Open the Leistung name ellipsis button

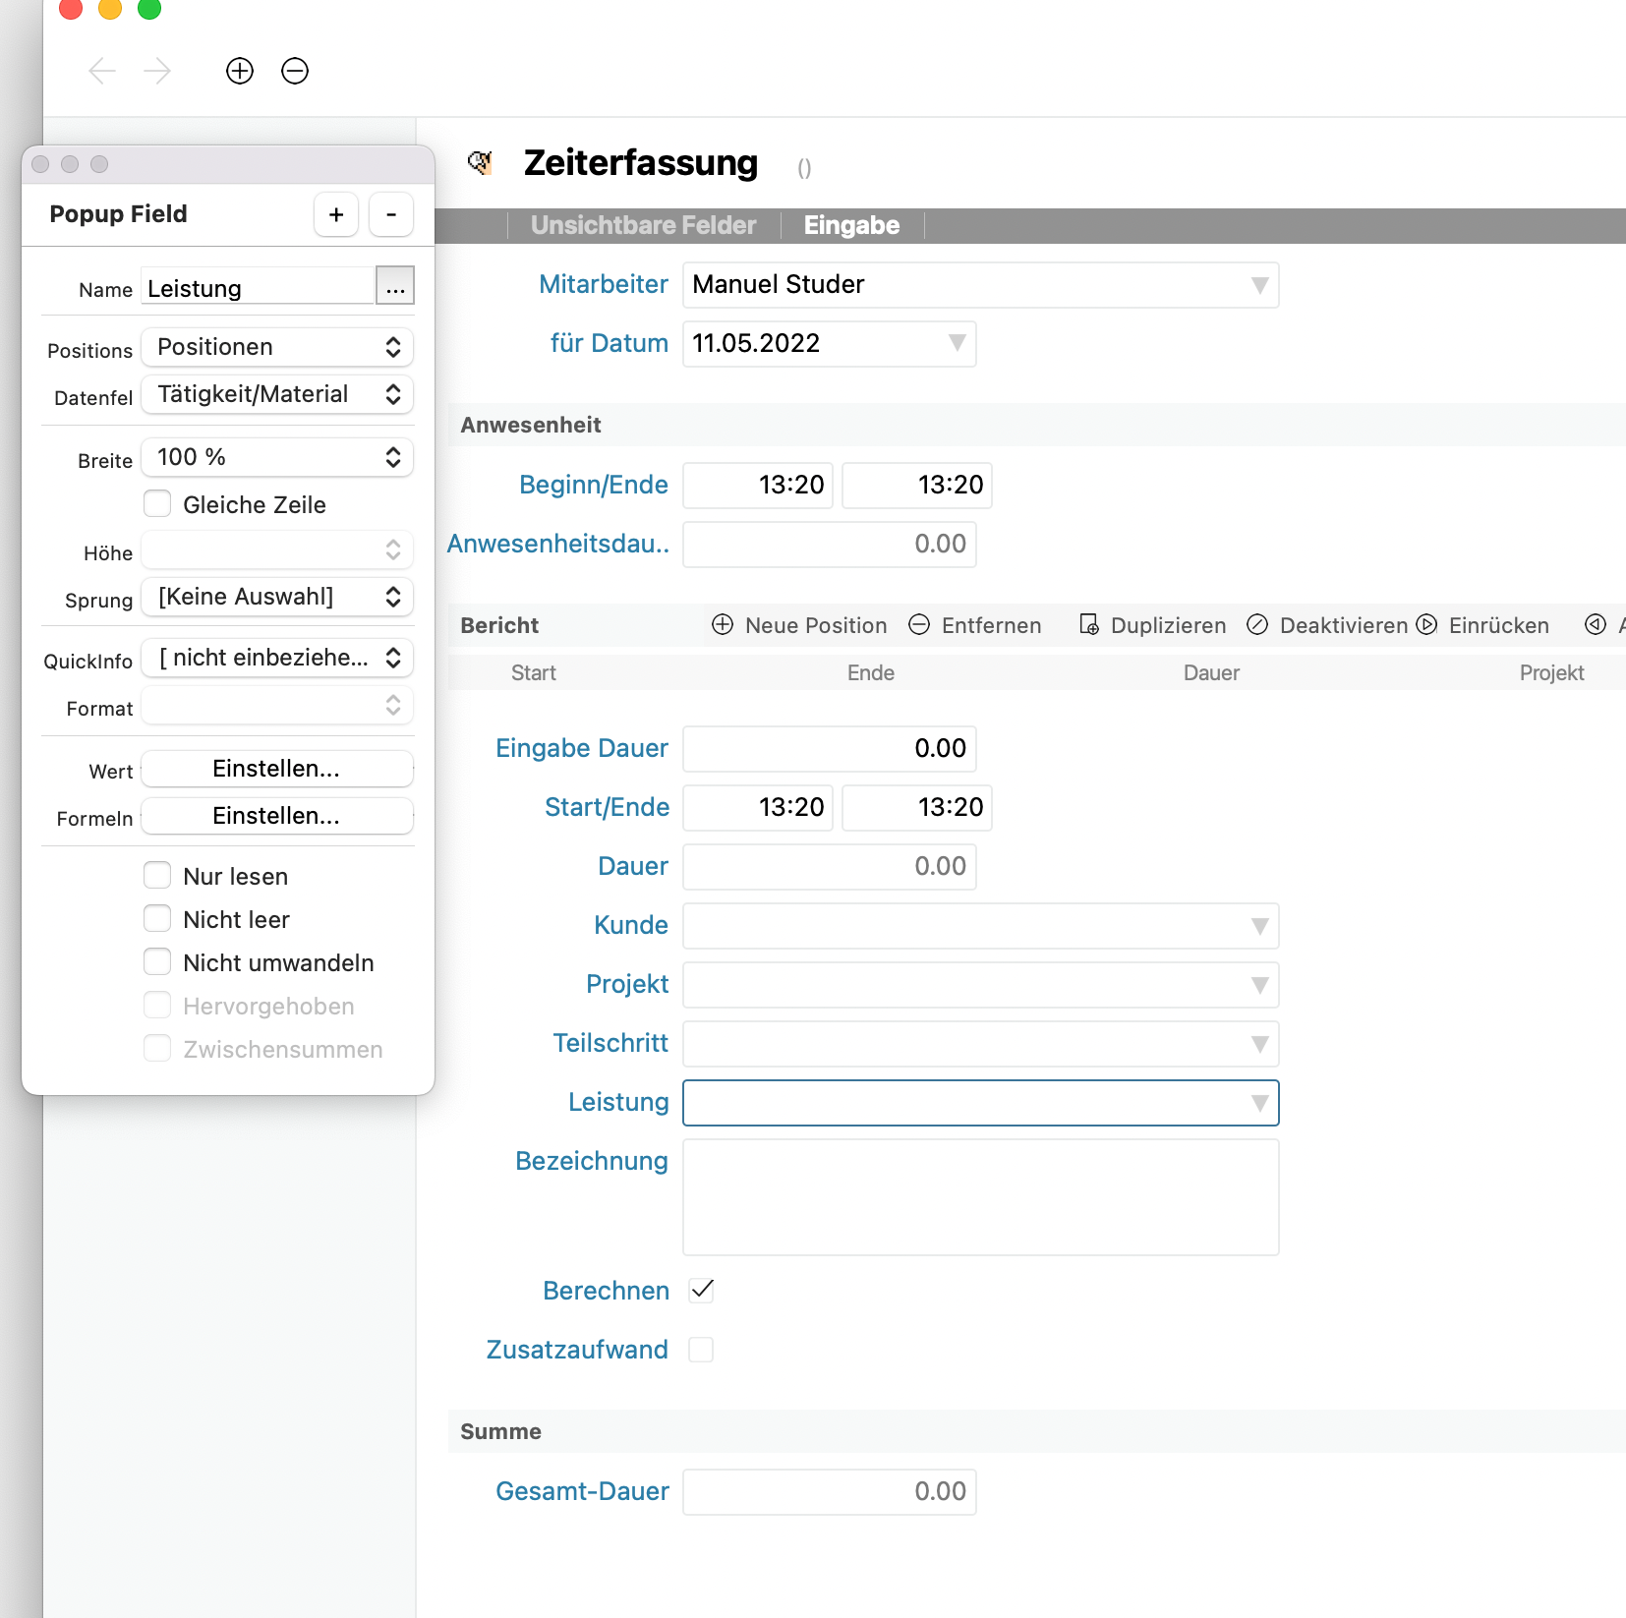pos(395,286)
